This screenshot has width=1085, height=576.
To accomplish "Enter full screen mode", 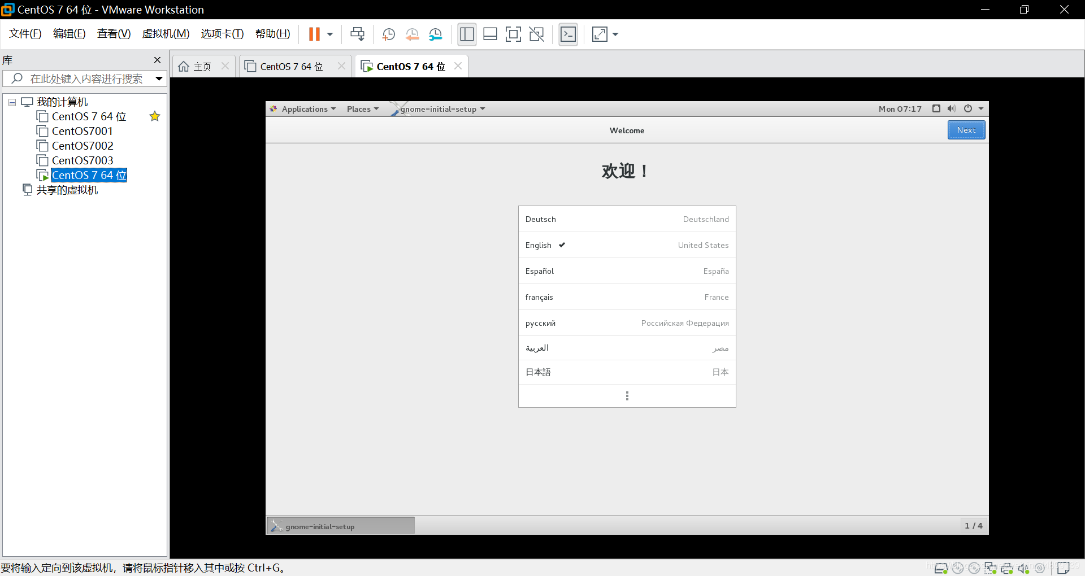I will (513, 34).
